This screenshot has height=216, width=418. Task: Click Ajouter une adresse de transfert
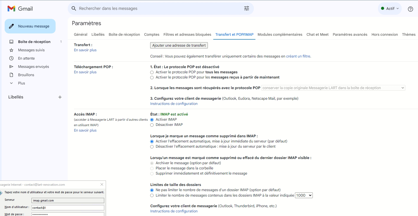(179, 45)
